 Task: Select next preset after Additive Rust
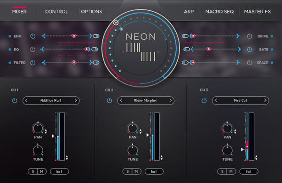[x=76, y=101]
